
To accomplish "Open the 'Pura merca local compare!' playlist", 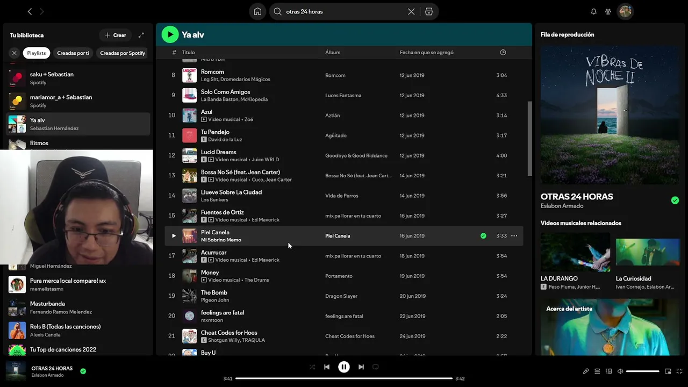I will tap(78, 284).
